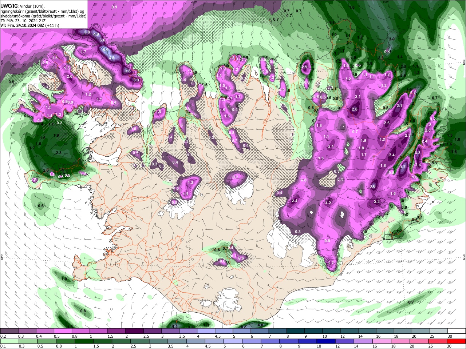
Task: Click the '30' label of the green rain legend
Action: click(x=449, y=346)
